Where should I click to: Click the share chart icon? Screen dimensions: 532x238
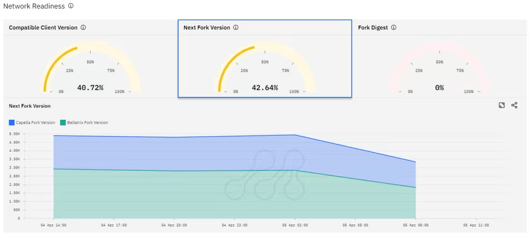click(x=514, y=105)
